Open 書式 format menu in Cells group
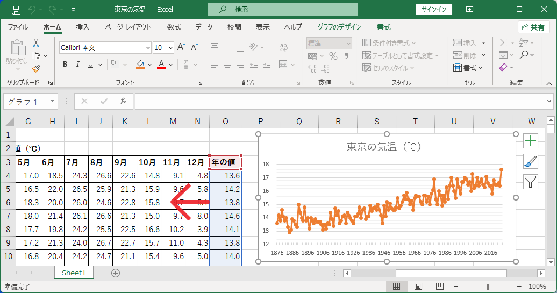 coord(468,68)
